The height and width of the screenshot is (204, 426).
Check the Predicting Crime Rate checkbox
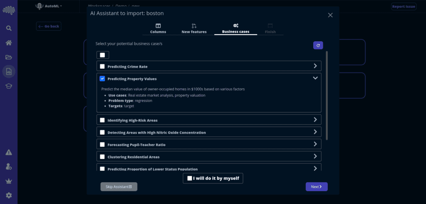102,66
